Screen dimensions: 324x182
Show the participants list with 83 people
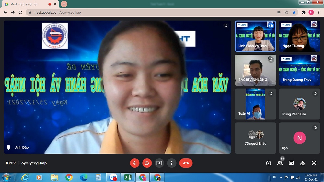tap(280, 163)
